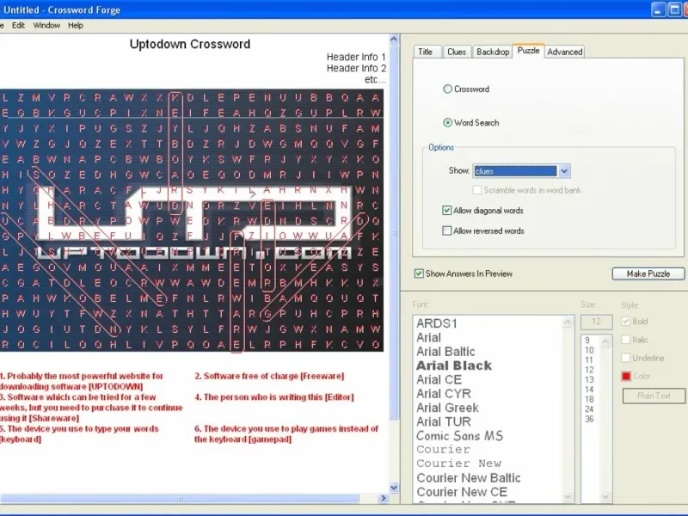
Task: Toggle the Bold style checkbox
Action: pyautogui.click(x=626, y=322)
